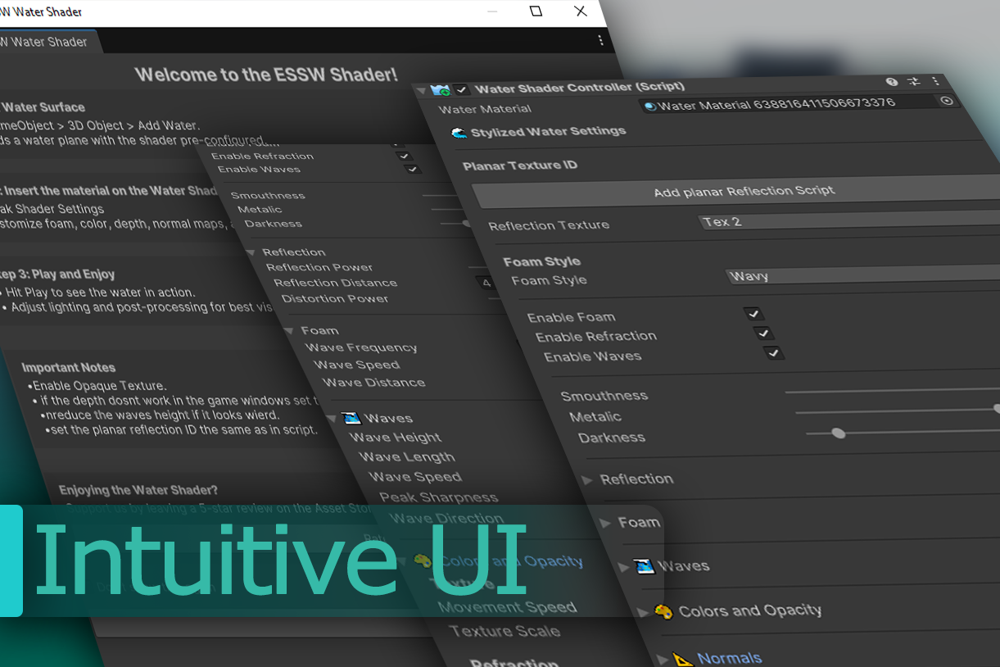The image size is (1000, 667).
Task: Click the Texture Scale label
Action: [505, 632]
